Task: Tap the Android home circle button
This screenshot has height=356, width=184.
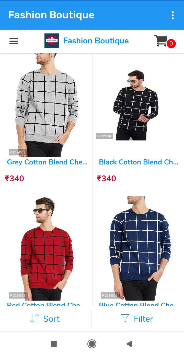Action: pos(92,344)
